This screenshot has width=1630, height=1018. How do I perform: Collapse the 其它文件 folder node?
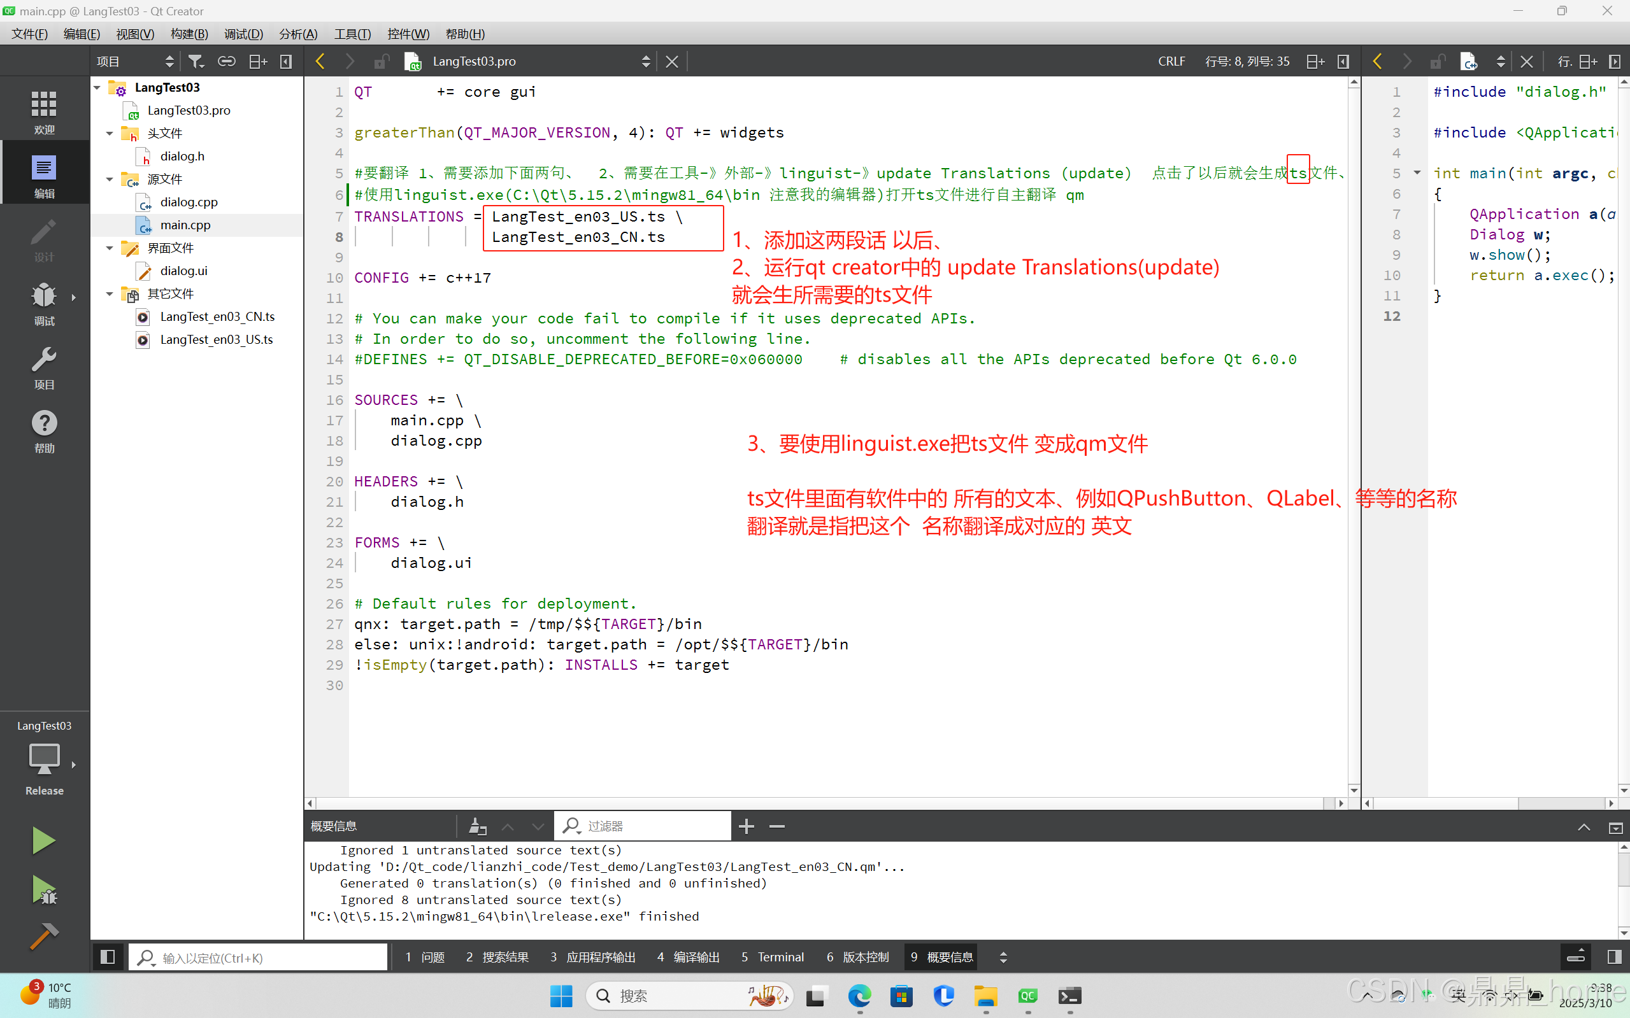110,293
